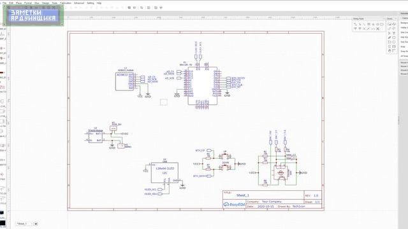Select the Wire tool in Wiring Tools
The width and height of the screenshot is (408, 229).
355,24
